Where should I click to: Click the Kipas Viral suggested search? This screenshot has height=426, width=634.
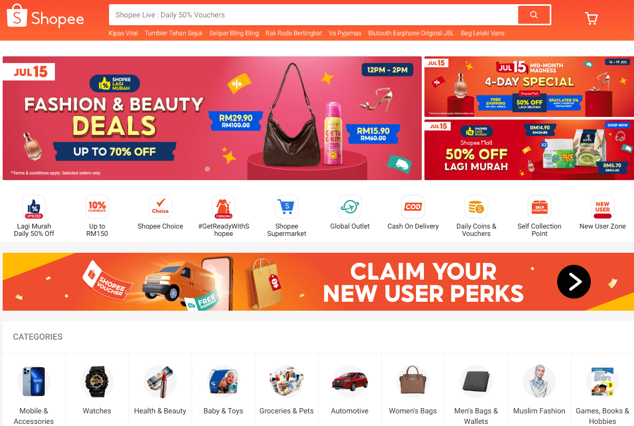point(123,33)
